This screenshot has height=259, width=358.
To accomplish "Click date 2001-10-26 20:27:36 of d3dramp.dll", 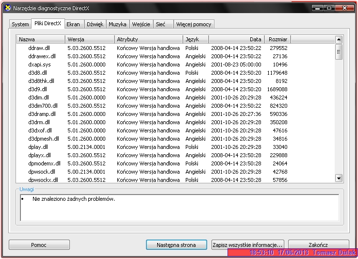I will click(236, 114).
